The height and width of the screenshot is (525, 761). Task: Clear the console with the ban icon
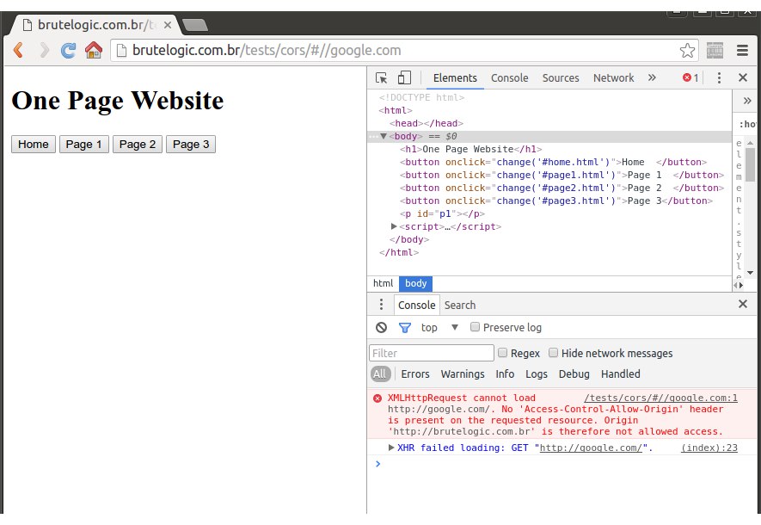(382, 328)
